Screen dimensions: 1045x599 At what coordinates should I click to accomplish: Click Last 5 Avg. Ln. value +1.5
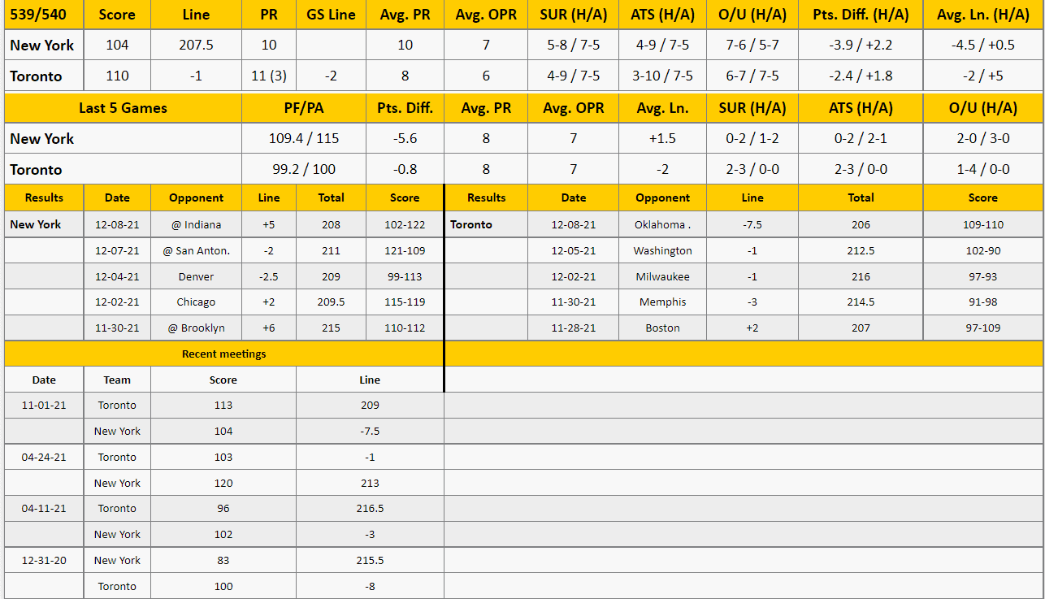pos(662,139)
